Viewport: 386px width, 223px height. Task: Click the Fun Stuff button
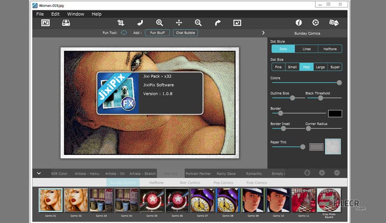[x=157, y=33]
